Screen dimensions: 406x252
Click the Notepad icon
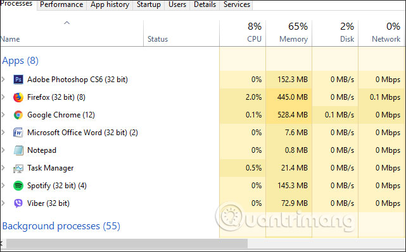point(18,150)
